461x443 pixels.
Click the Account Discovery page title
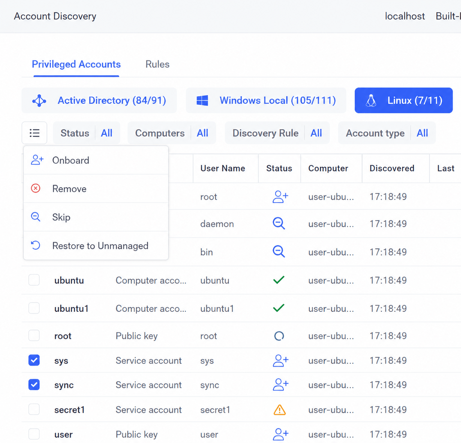55,16
